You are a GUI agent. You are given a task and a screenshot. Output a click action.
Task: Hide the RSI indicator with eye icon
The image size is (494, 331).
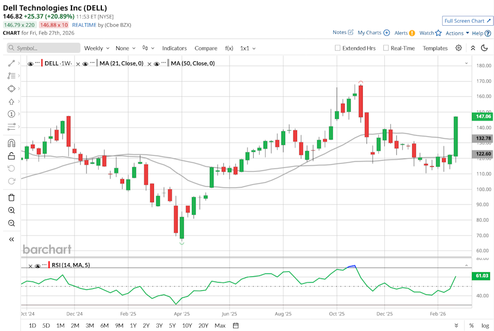[x=38, y=266]
